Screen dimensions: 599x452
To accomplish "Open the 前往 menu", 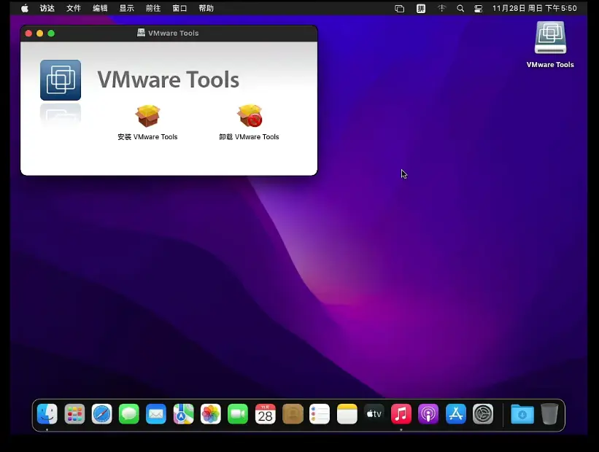I will 153,9.
